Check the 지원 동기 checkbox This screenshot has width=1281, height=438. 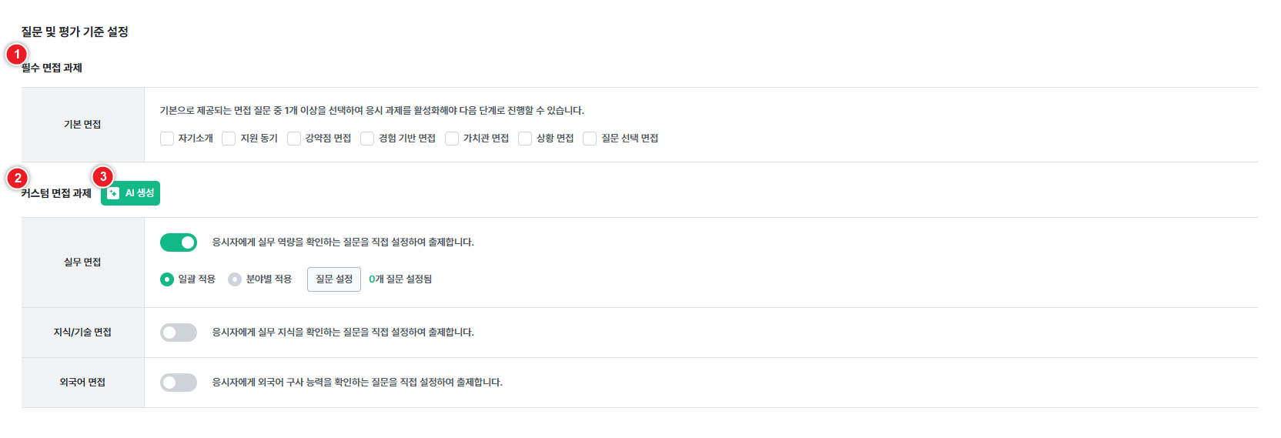pyautogui.click(x=229, y=139)
